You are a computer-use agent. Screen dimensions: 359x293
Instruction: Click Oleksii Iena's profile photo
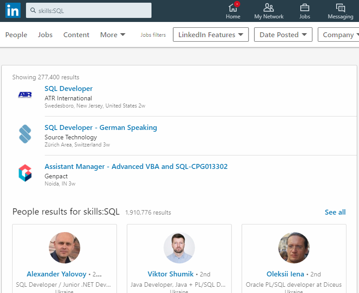point(294,248)
